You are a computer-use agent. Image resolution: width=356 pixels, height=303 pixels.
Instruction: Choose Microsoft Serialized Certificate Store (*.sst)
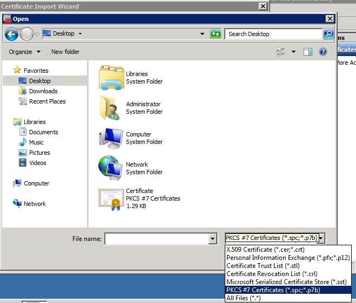(x=288, y=282)
